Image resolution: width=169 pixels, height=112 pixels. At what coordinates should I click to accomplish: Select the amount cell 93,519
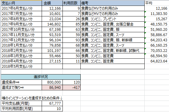(x=52, y=35)
